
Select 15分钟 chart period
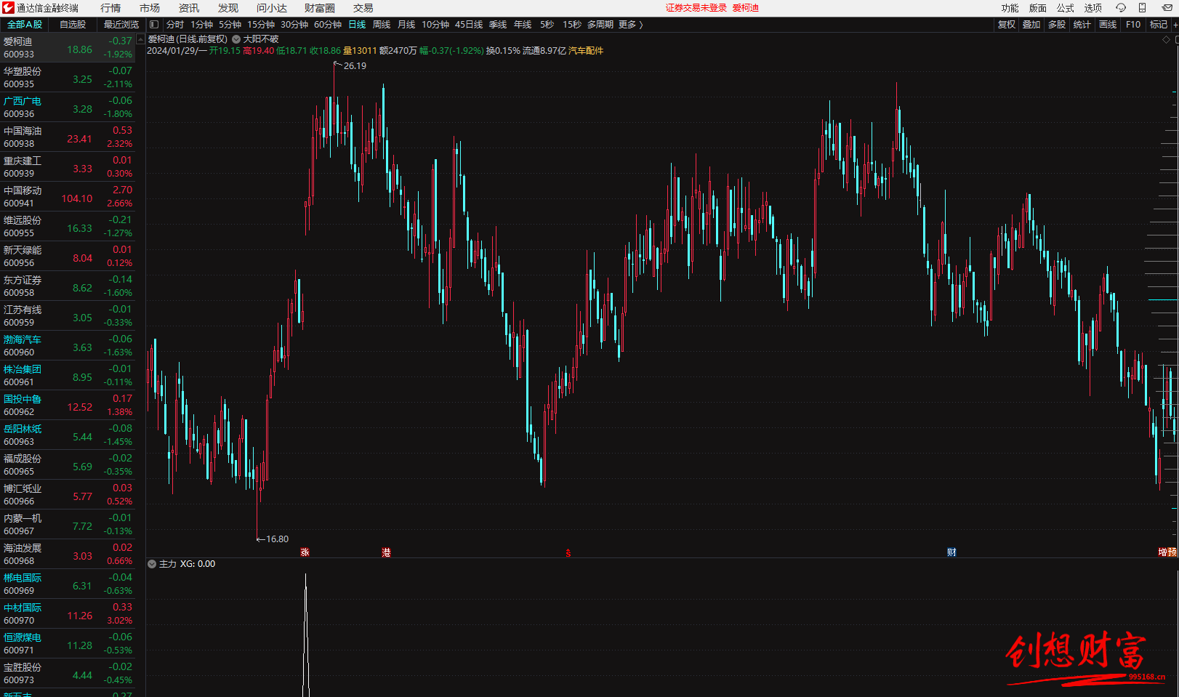pos(261,25)
